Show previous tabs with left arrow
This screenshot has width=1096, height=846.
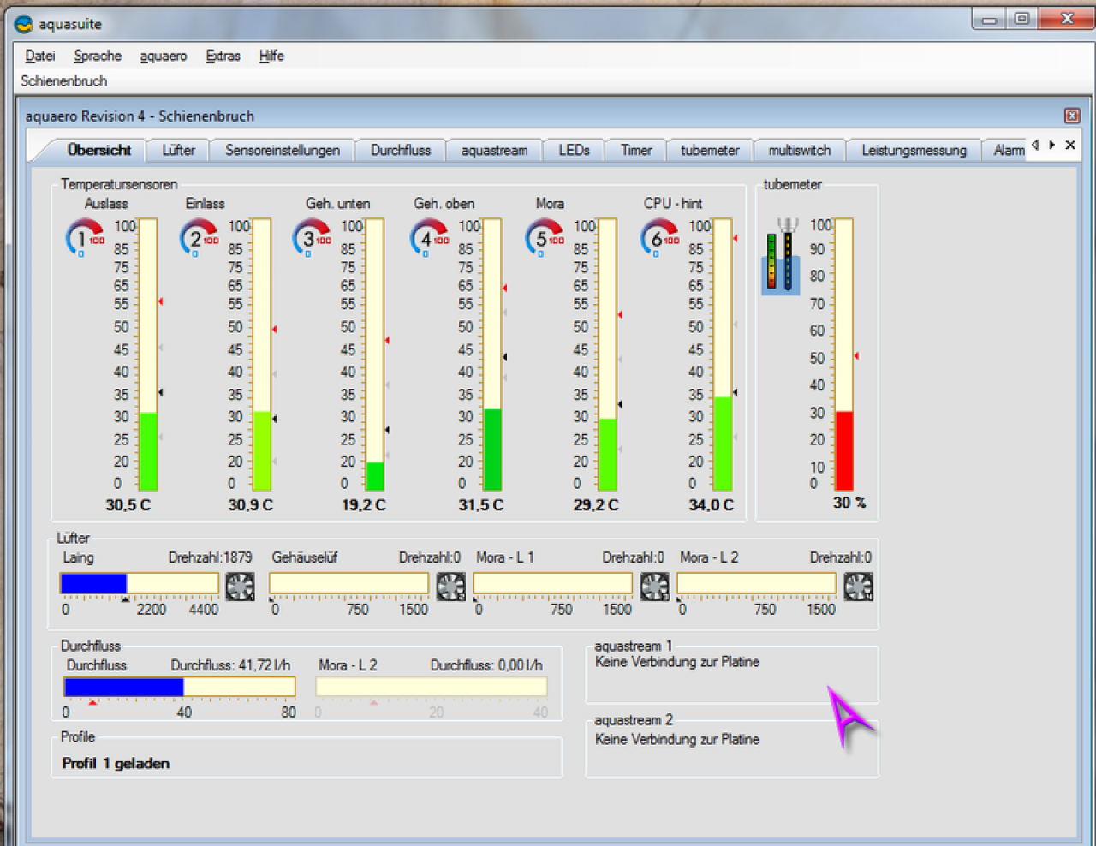tap(1035, 145)
